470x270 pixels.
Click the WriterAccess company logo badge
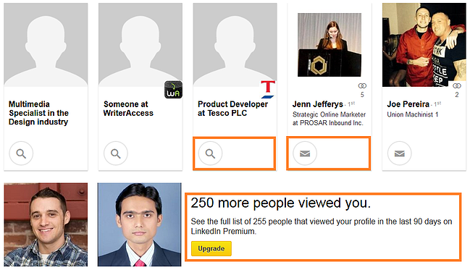tap(173, 90)
